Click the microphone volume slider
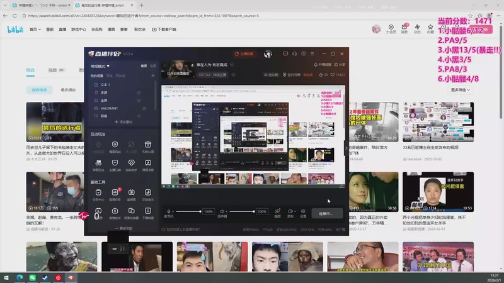Viewport: 504px width, 283px height. point(188,211)
